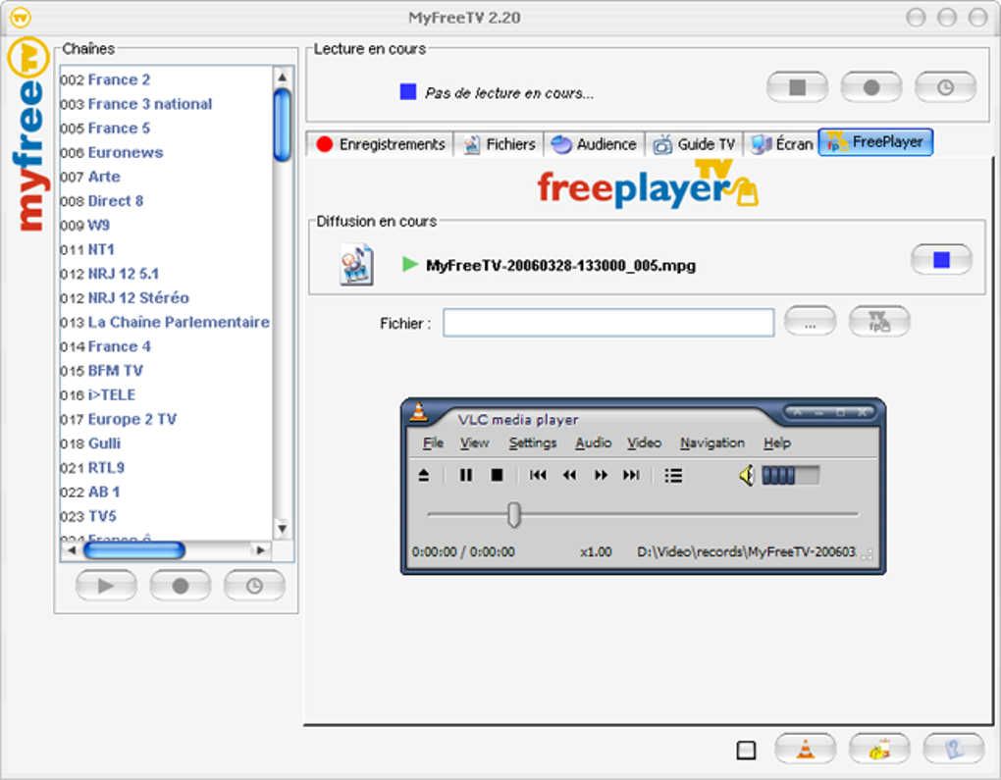Click the bottom button between the VLC and help buttons

click(x=879, y=748)
